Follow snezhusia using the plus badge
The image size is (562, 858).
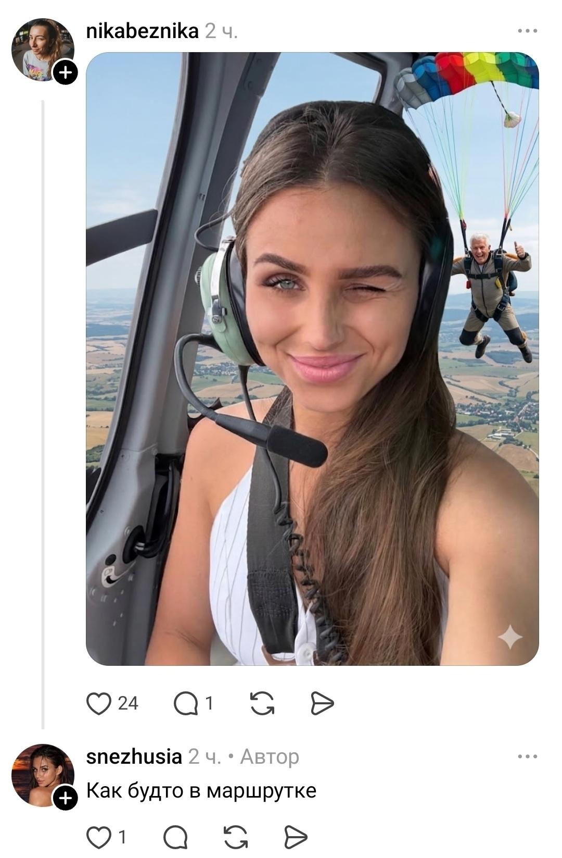(x=65, y=798)
